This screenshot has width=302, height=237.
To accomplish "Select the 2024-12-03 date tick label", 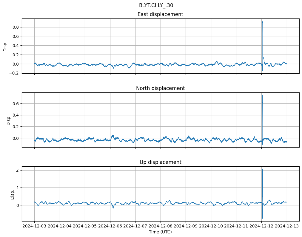I will tap(34, 226).
